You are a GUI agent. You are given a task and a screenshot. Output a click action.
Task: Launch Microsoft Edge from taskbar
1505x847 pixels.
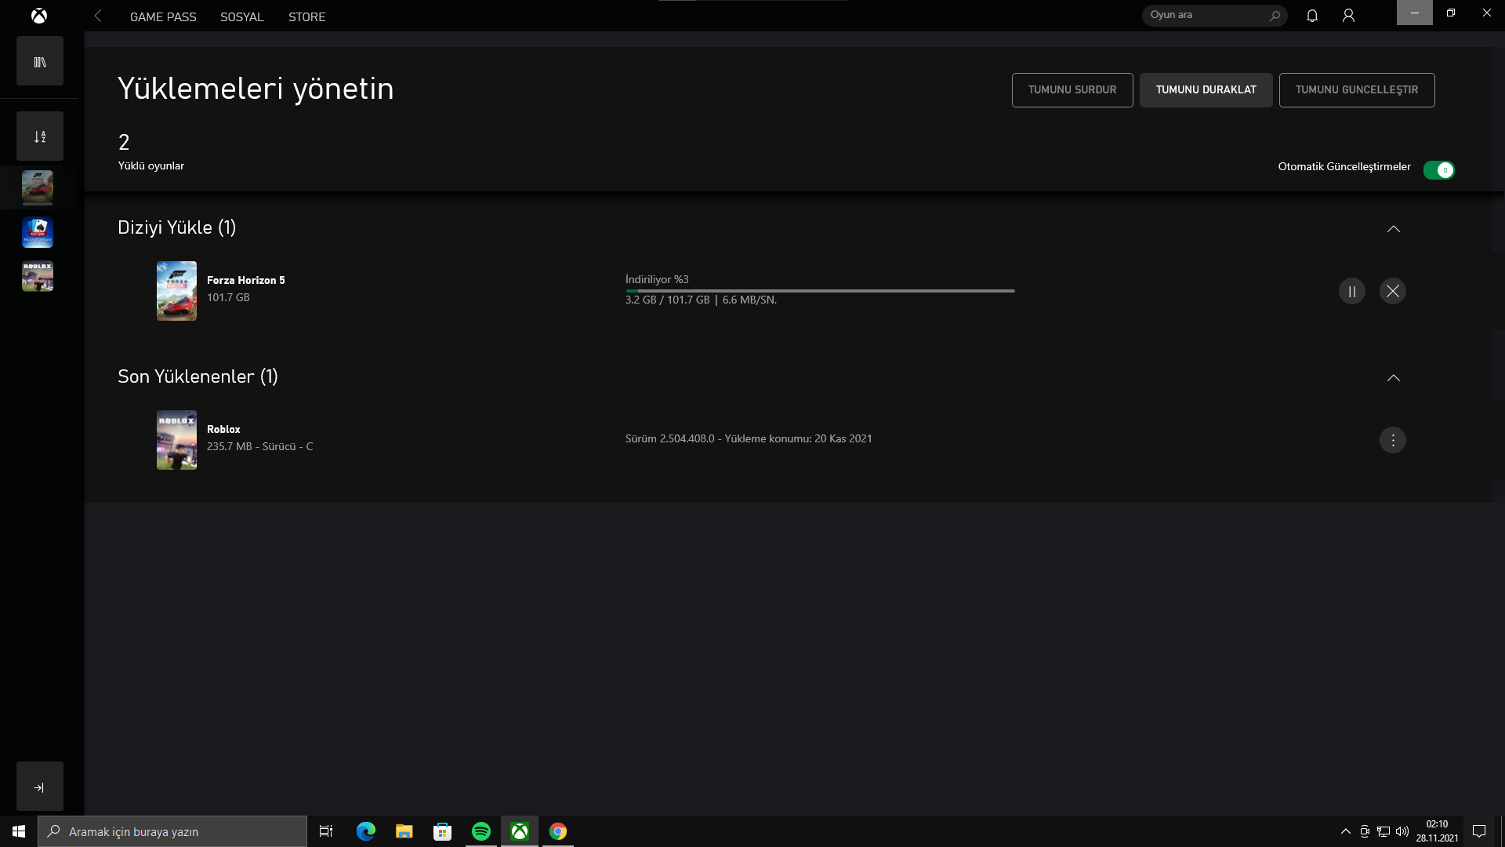366,831
